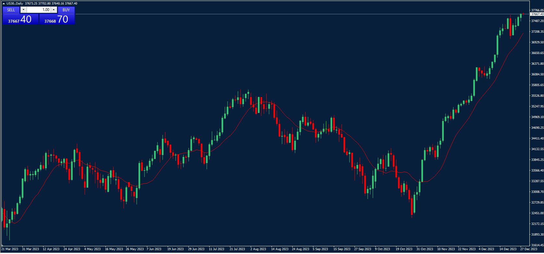Screen dimensions: 544x254
Task: Click the US30.,Daily chart title text
Action: coord(15,4)
